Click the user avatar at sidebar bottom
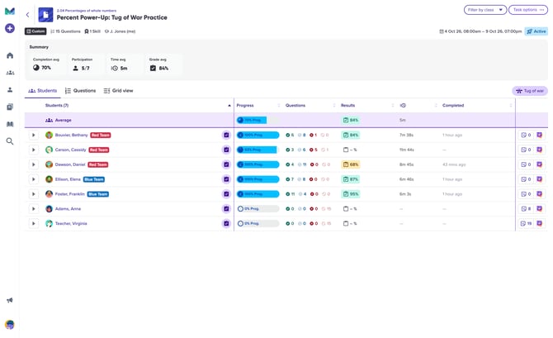Screen dimensions: 553x338 pyautogui.click(x=10, y=325)
